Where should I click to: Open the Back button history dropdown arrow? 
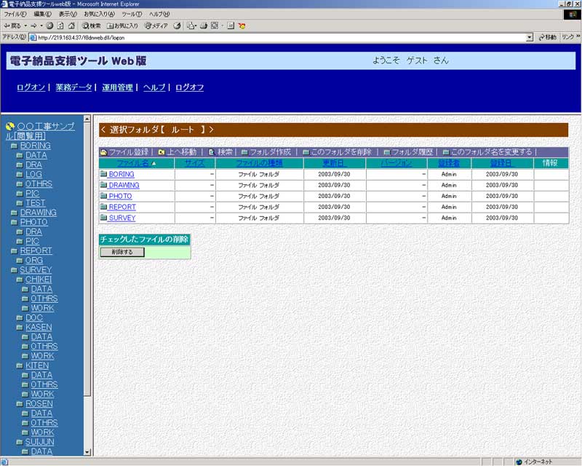pyautogui.click(x=25, y=25)
